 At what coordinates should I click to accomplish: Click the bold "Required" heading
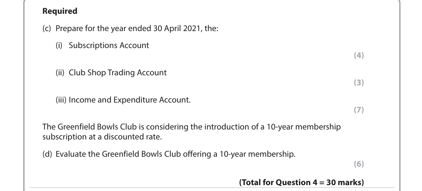(60, 11)
